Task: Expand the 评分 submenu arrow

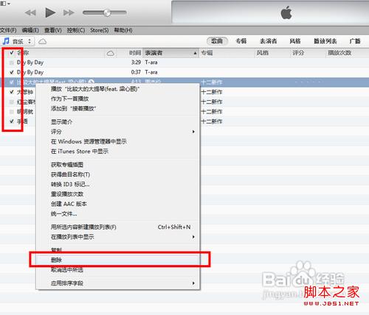Action: (193, 132)
